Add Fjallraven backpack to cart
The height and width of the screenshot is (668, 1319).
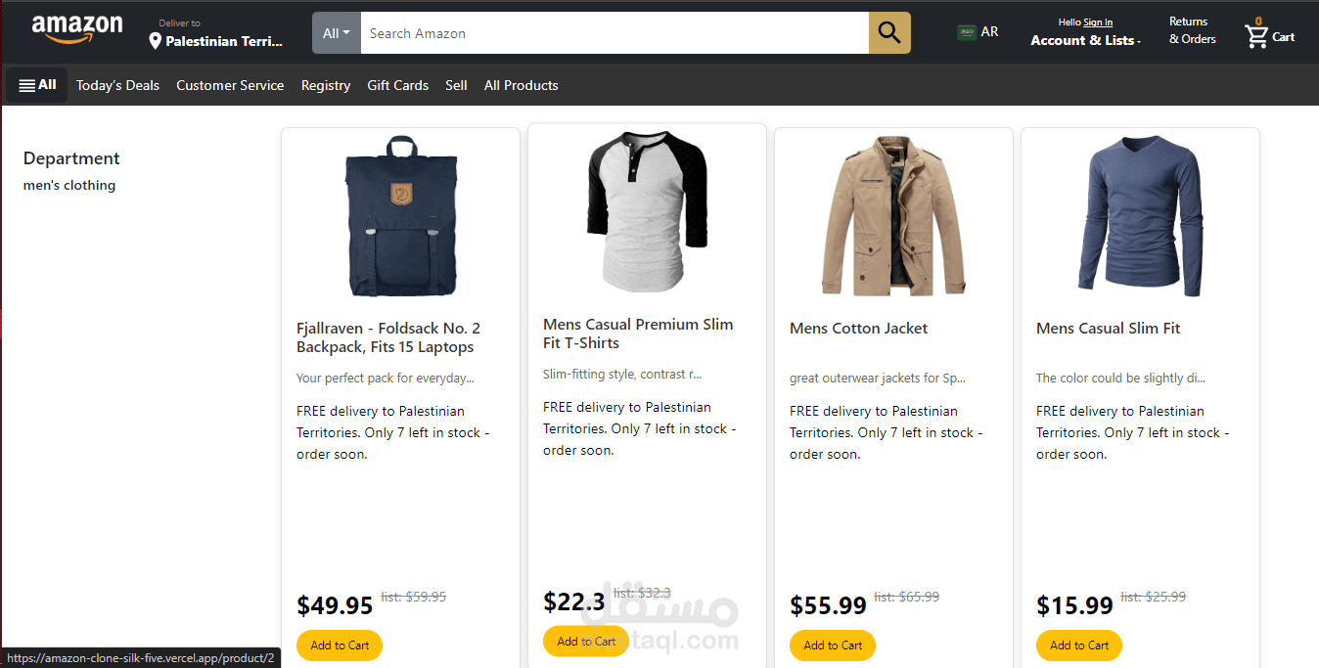[x=340, y=646]
